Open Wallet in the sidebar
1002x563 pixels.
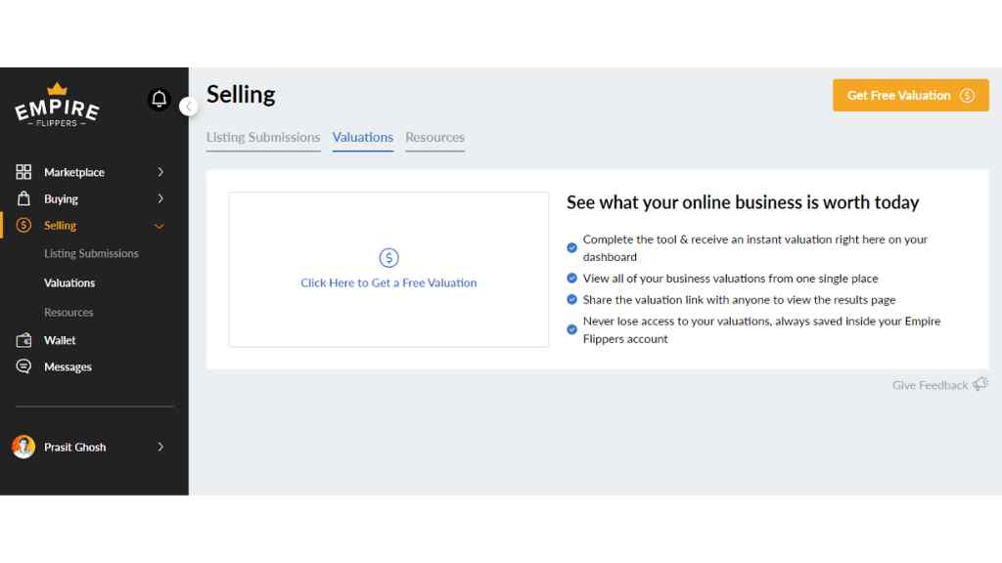click(60, 340)
